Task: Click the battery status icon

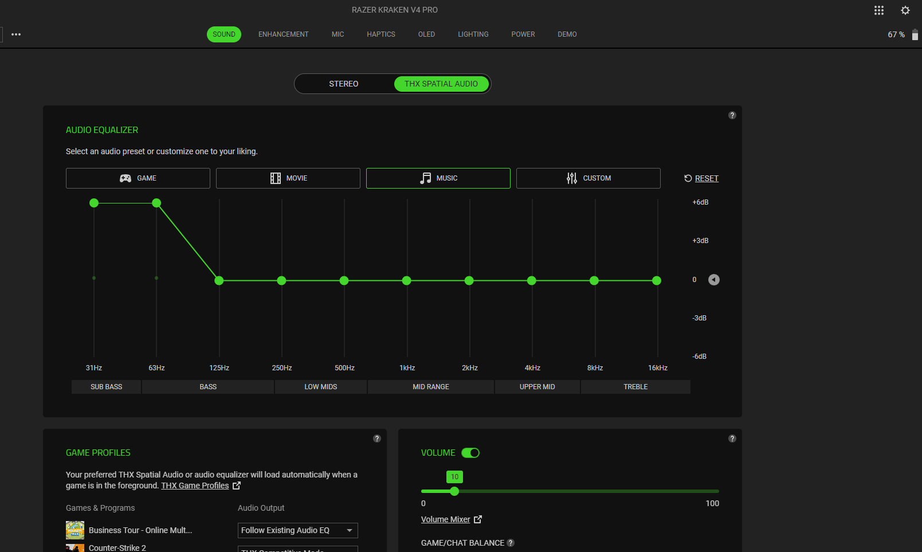Action: [915, 35]
